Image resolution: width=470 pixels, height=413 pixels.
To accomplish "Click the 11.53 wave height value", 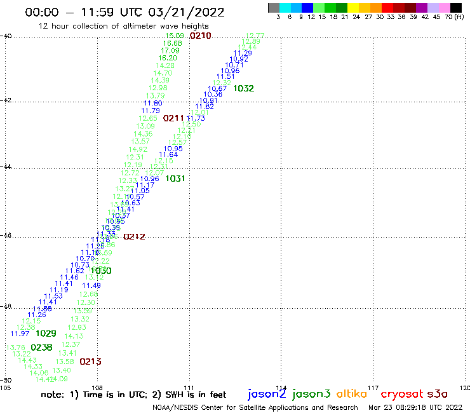I will pos(53,296).
